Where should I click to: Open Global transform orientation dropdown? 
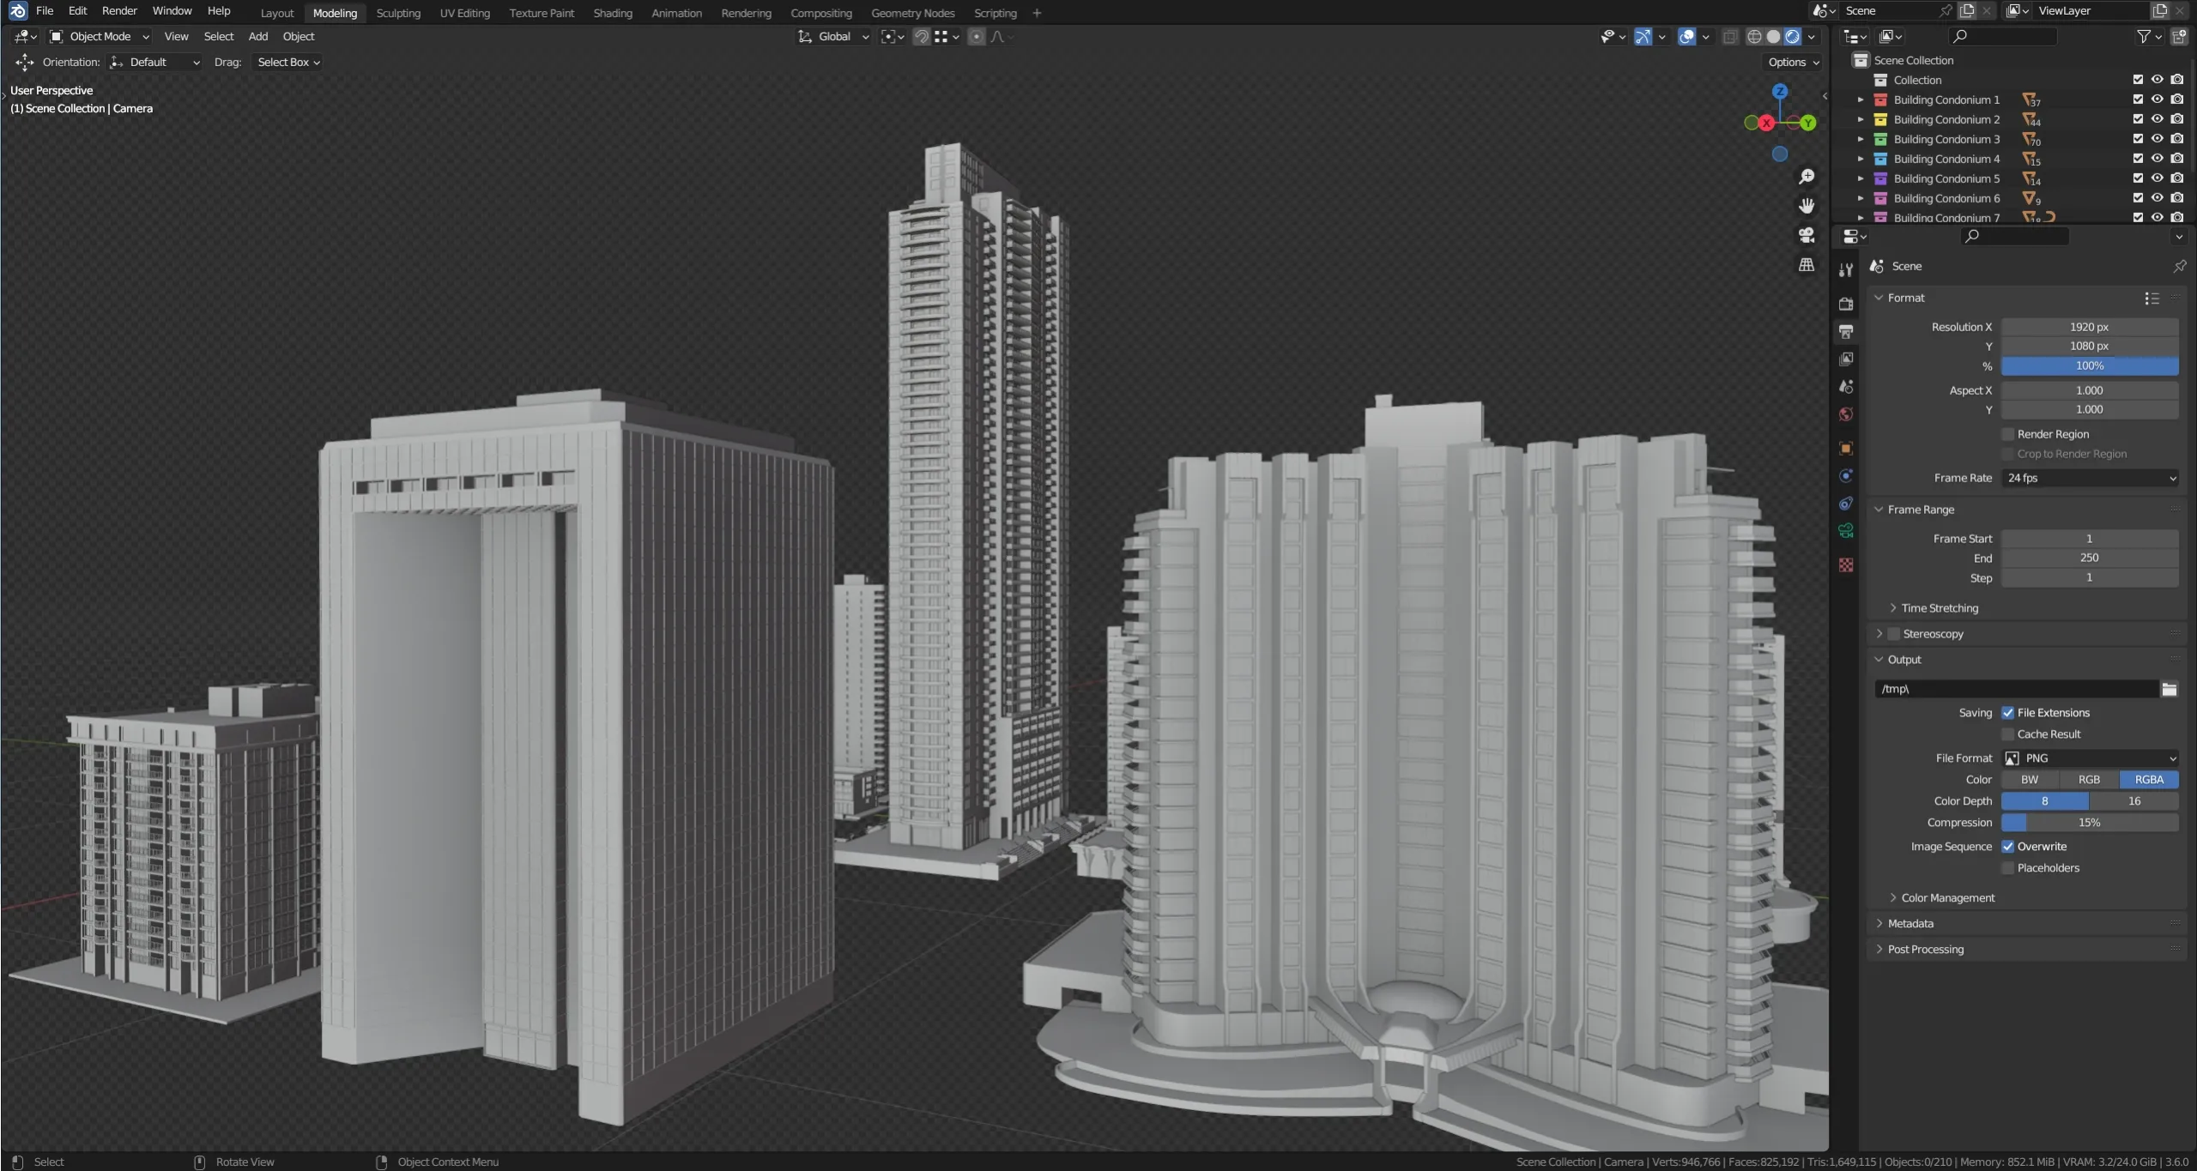coord(832,36)
